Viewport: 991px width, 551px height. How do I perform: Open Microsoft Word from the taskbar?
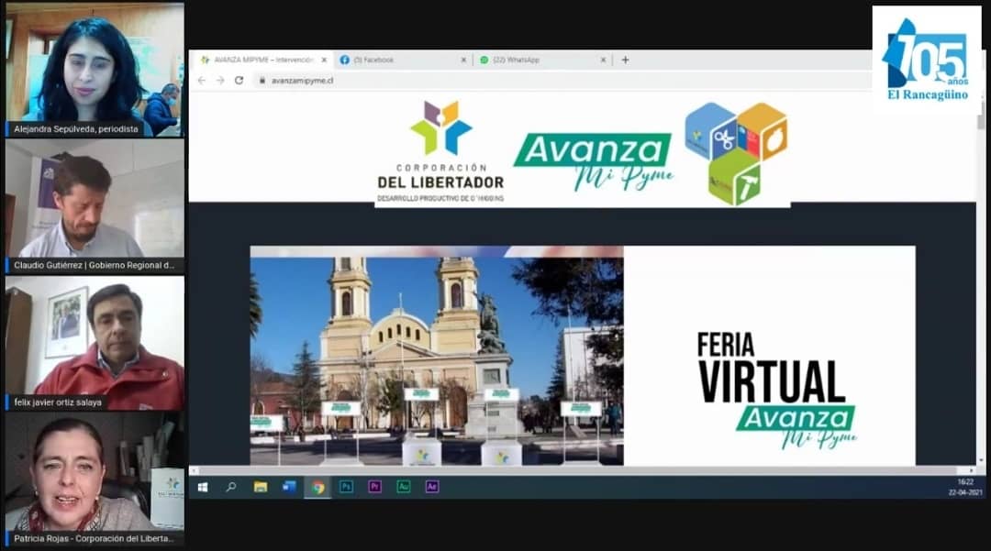(289, 487)
